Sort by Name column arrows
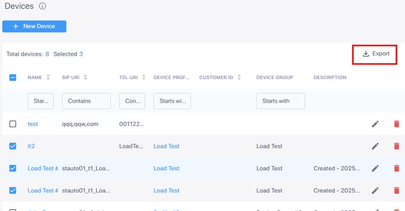 pyautogui.click(x=48, y=77)
